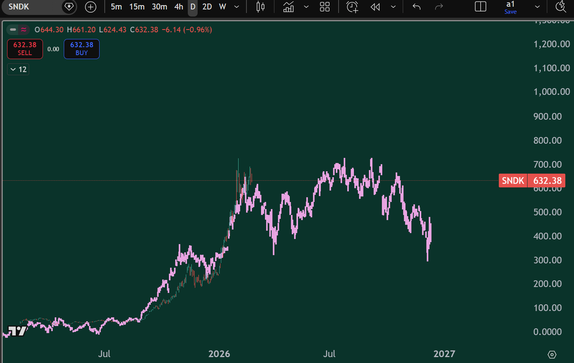Open the chart settings gear icon
Image resolution: width=574 pixels, height=363 pixels.
552,354
